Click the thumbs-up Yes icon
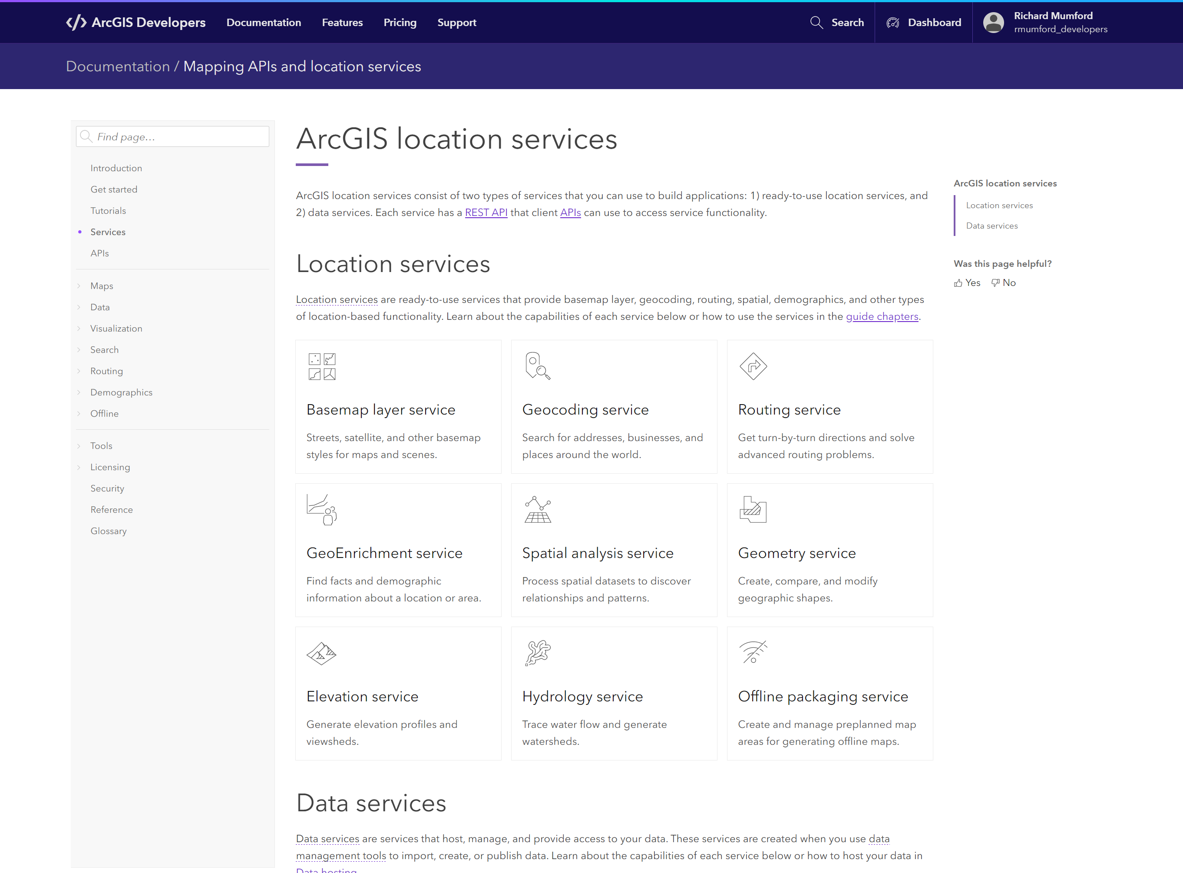Screen dimensions: 1183x873 pyautogui.click(x=958, y=283)
